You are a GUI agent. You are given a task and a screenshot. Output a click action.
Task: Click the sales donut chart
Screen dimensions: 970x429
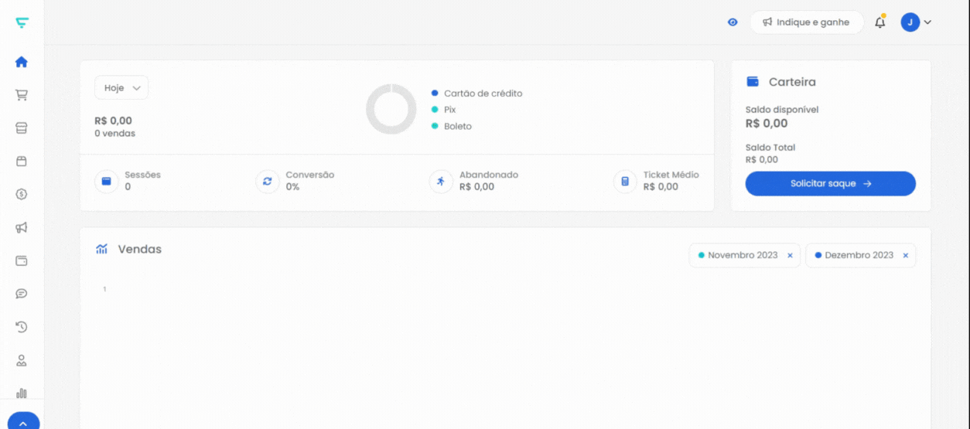(x=391, y=109)
